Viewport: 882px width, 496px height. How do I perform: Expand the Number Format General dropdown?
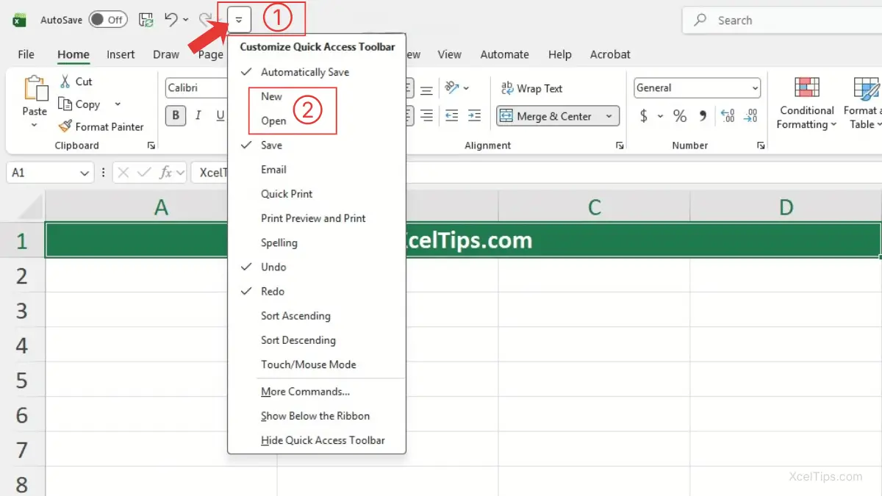(x=755, y=88)
